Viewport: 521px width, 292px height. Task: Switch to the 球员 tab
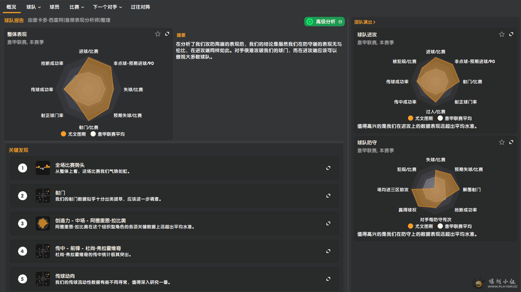(x=54, y=7)
